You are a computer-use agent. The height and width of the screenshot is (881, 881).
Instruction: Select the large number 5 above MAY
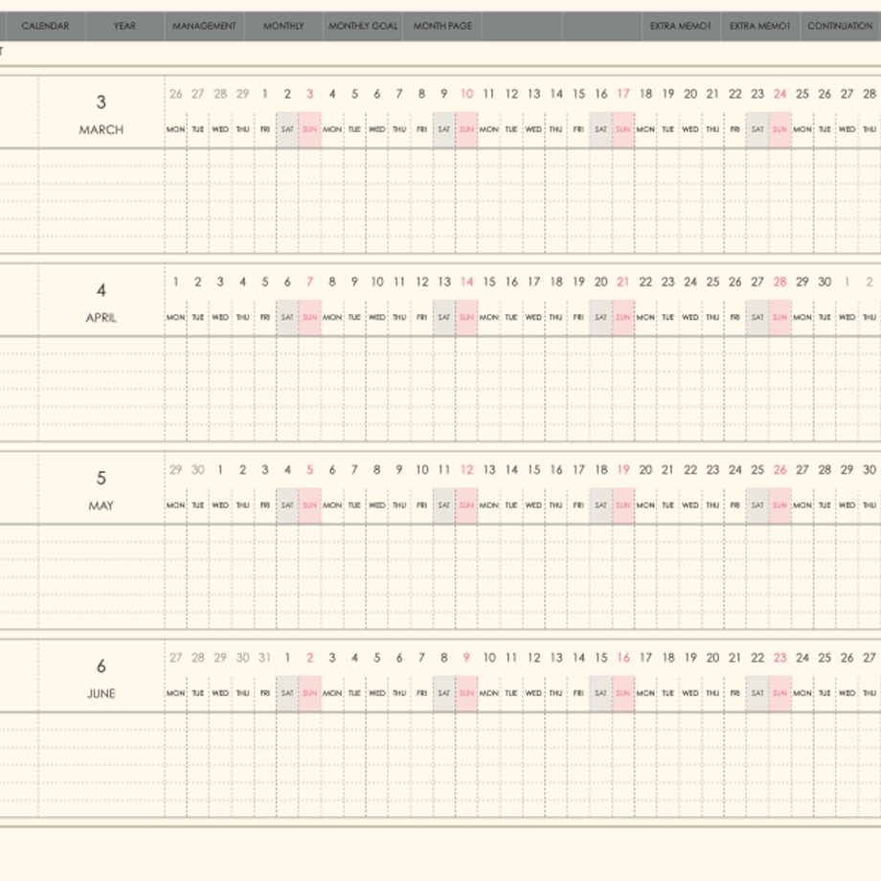pyautogui.click(x=102, y=478)
